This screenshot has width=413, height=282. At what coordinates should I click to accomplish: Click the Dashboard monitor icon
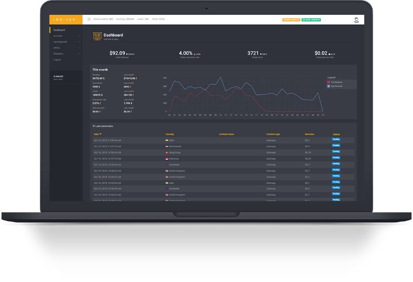coord(97,36)
